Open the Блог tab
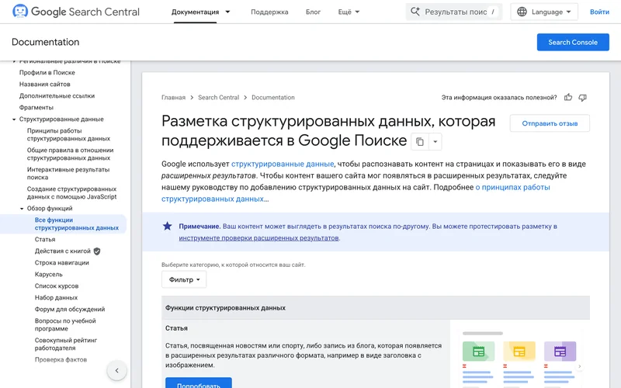This screenshot has width=621, height=388. coord(313,12)
